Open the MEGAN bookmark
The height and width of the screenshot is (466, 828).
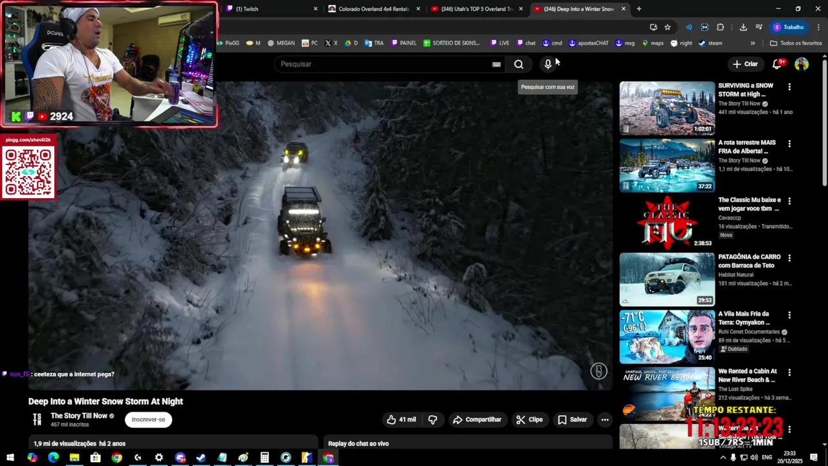[281, 43]
